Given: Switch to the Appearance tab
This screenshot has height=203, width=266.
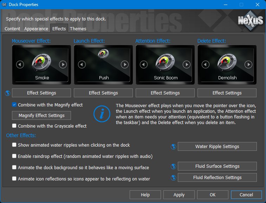Looking at the screenshot, I should pos(36,29).
